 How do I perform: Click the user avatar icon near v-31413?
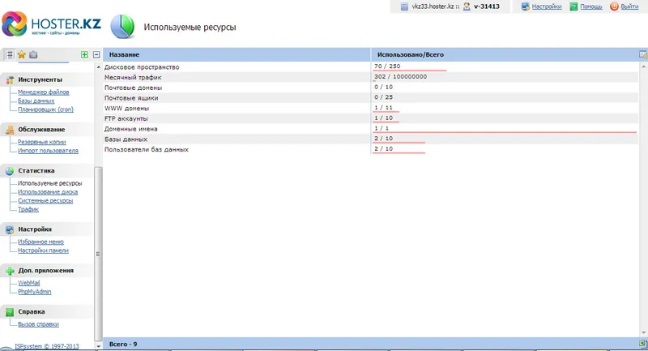point(467,6)
